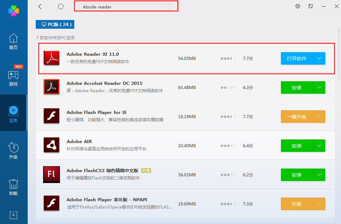Image resolution: width=341 pixels, height=224 pixels.
Task: Click the 19.69MB size text
Action: 187,204
